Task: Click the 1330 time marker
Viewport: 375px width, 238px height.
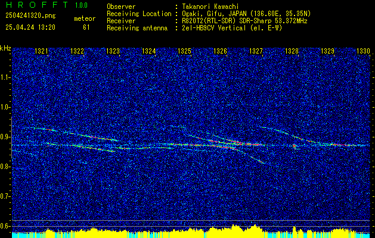Action: click(364, 51)
